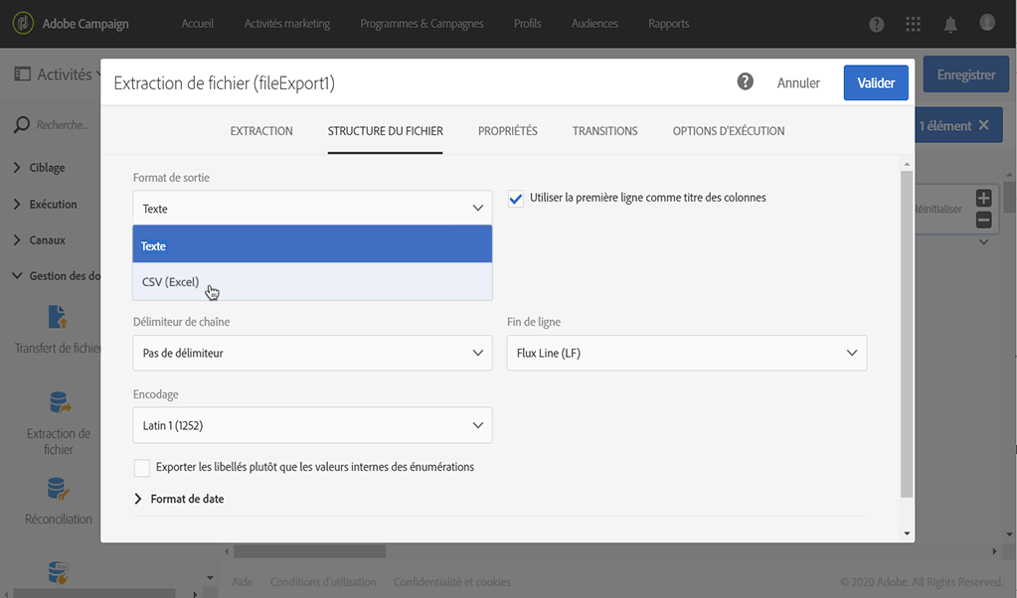Choose CSV (Excel) from format list

170,282
